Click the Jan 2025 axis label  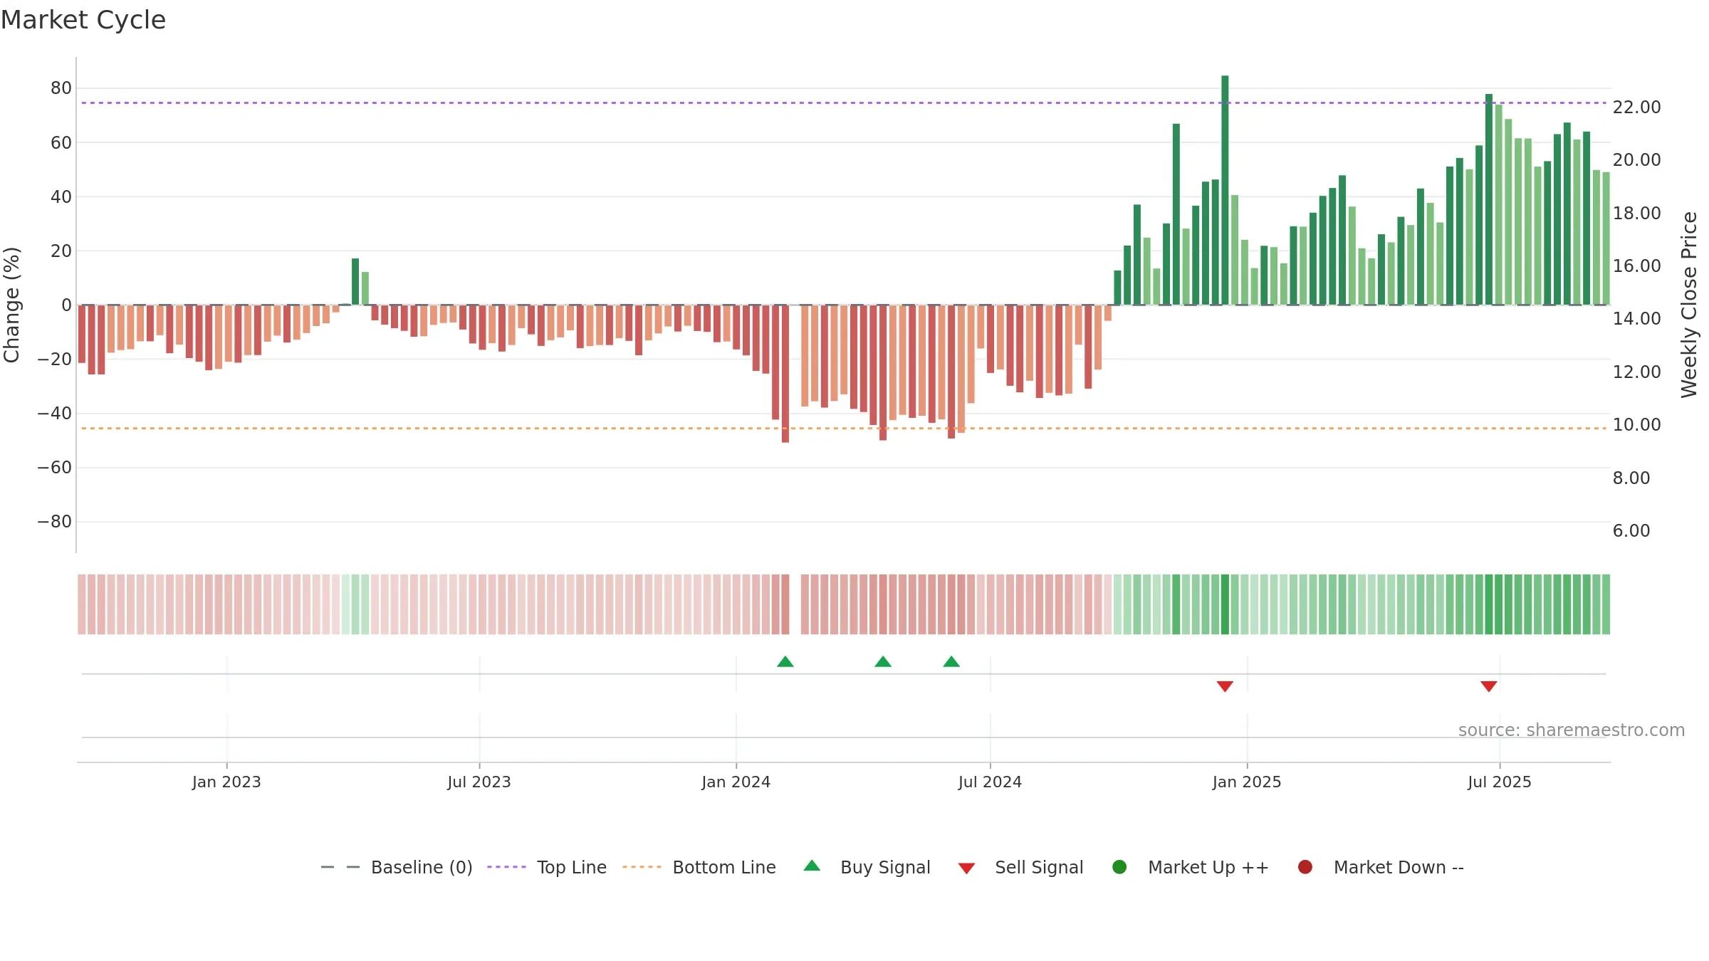(x=1247, y=782)
